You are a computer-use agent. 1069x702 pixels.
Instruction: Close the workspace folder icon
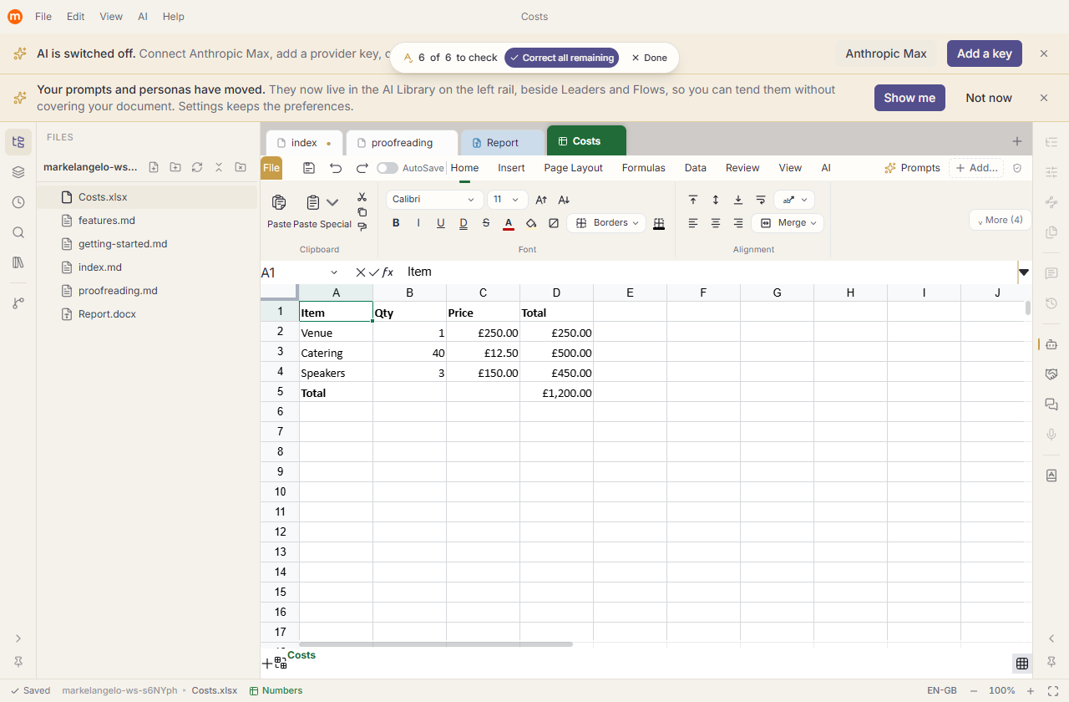(241, 167)
